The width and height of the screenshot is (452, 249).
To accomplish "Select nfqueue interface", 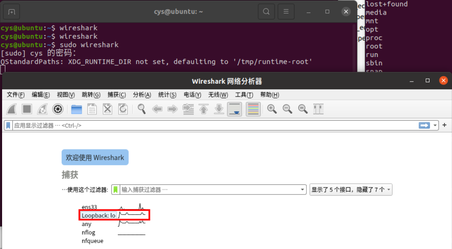I will coord(92,241).
